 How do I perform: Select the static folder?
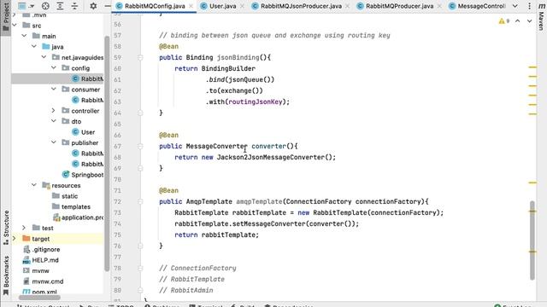coord(65,196)
